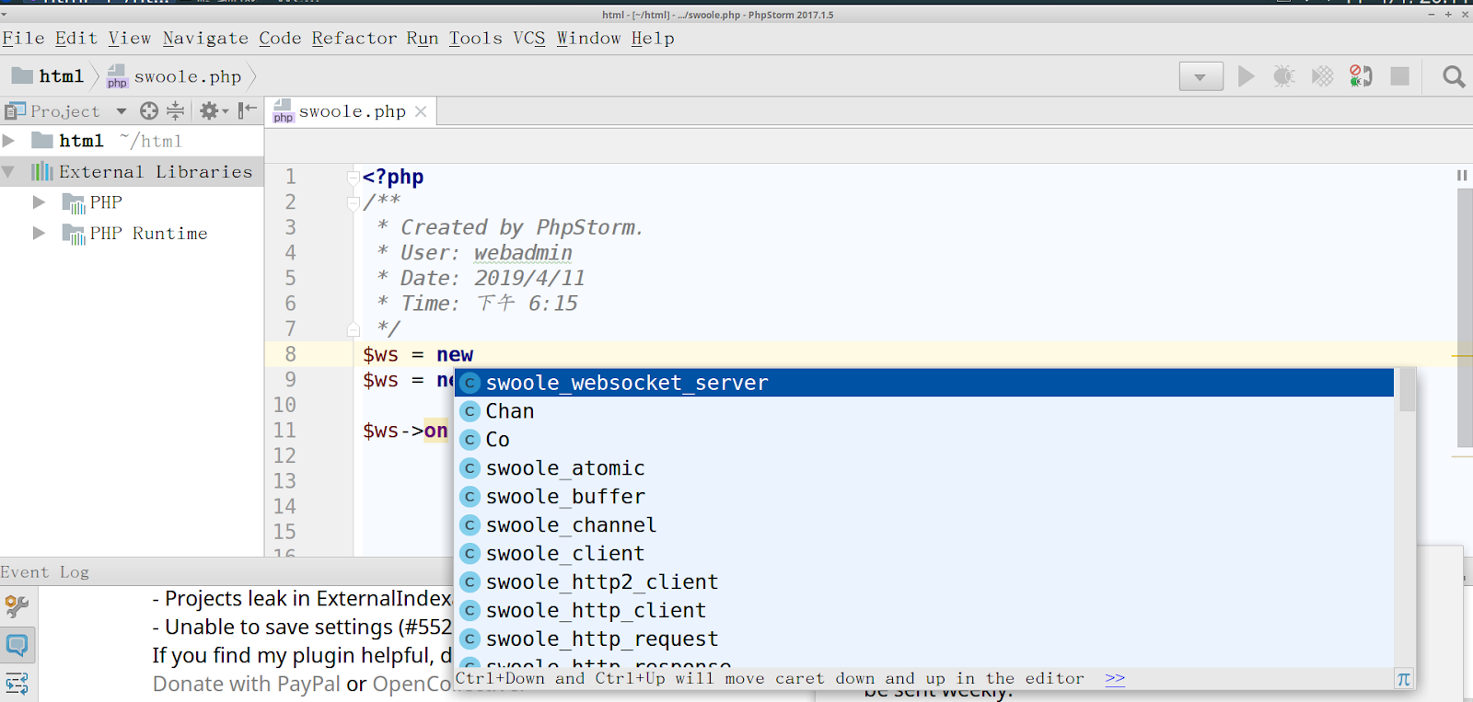Click the completion popup scrollbar
The width and height of the screenshot is (1473, 702).
click(x=1407, y=390)
